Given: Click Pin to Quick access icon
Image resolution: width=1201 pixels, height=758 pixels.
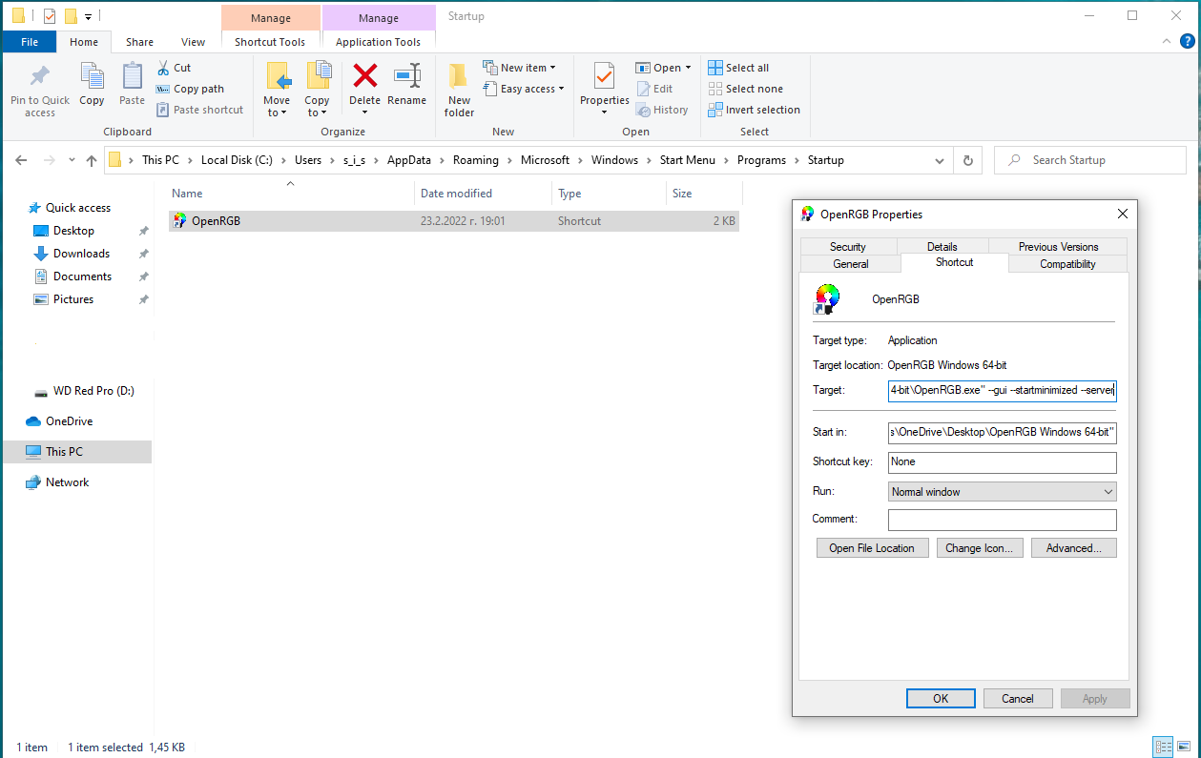Looking at the screenshot, I should point(40,76).
